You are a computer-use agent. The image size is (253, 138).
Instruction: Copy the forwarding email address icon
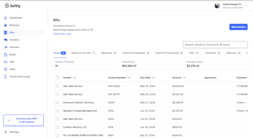[x=91, y=30]
